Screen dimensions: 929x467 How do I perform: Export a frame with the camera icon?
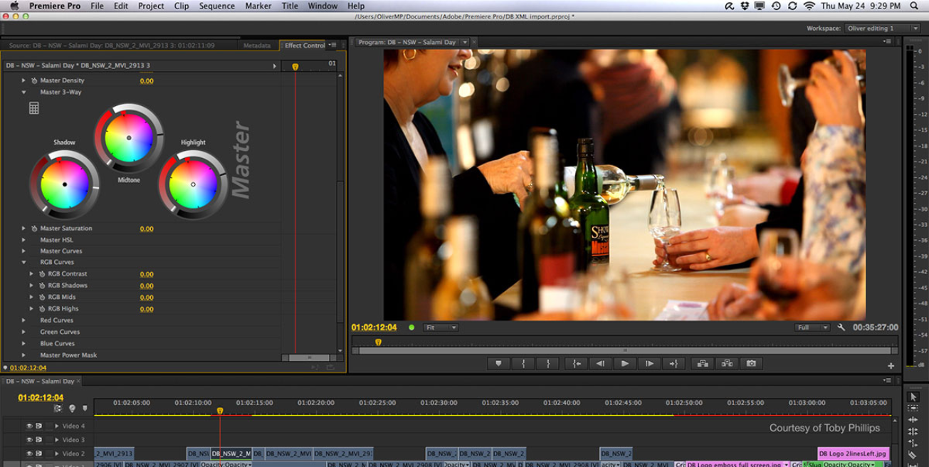coord(751,363)
